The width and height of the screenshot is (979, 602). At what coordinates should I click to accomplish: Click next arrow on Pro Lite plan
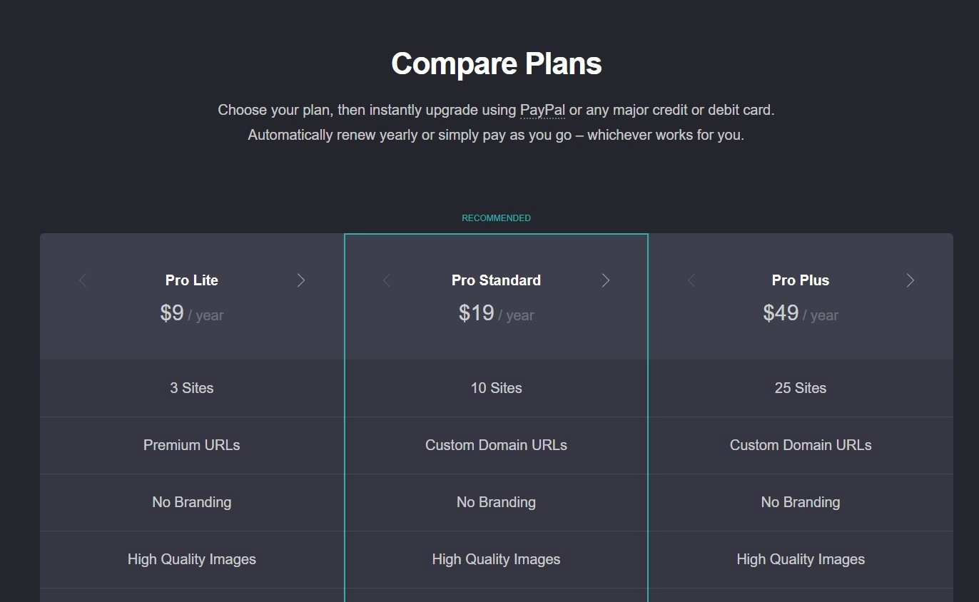click(x=301, y=280)
